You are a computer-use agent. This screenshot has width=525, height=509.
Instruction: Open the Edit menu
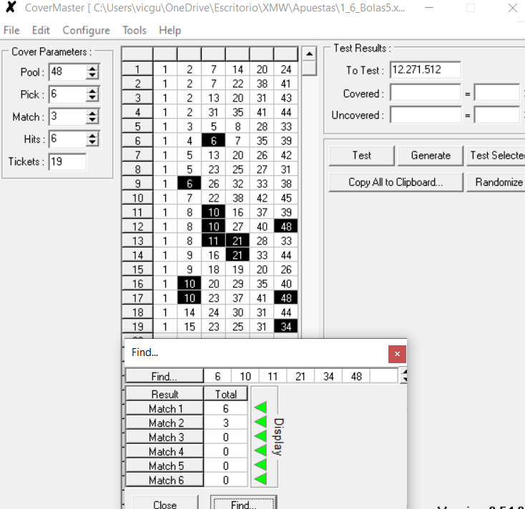click(41, 30)
